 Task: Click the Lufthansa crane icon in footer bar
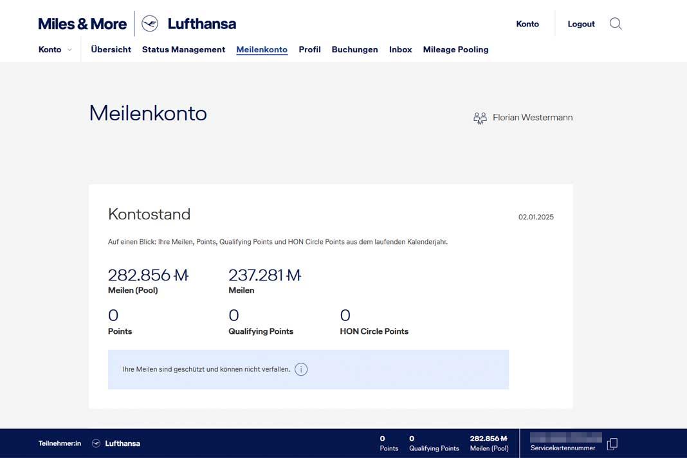(x=96, y=444)
